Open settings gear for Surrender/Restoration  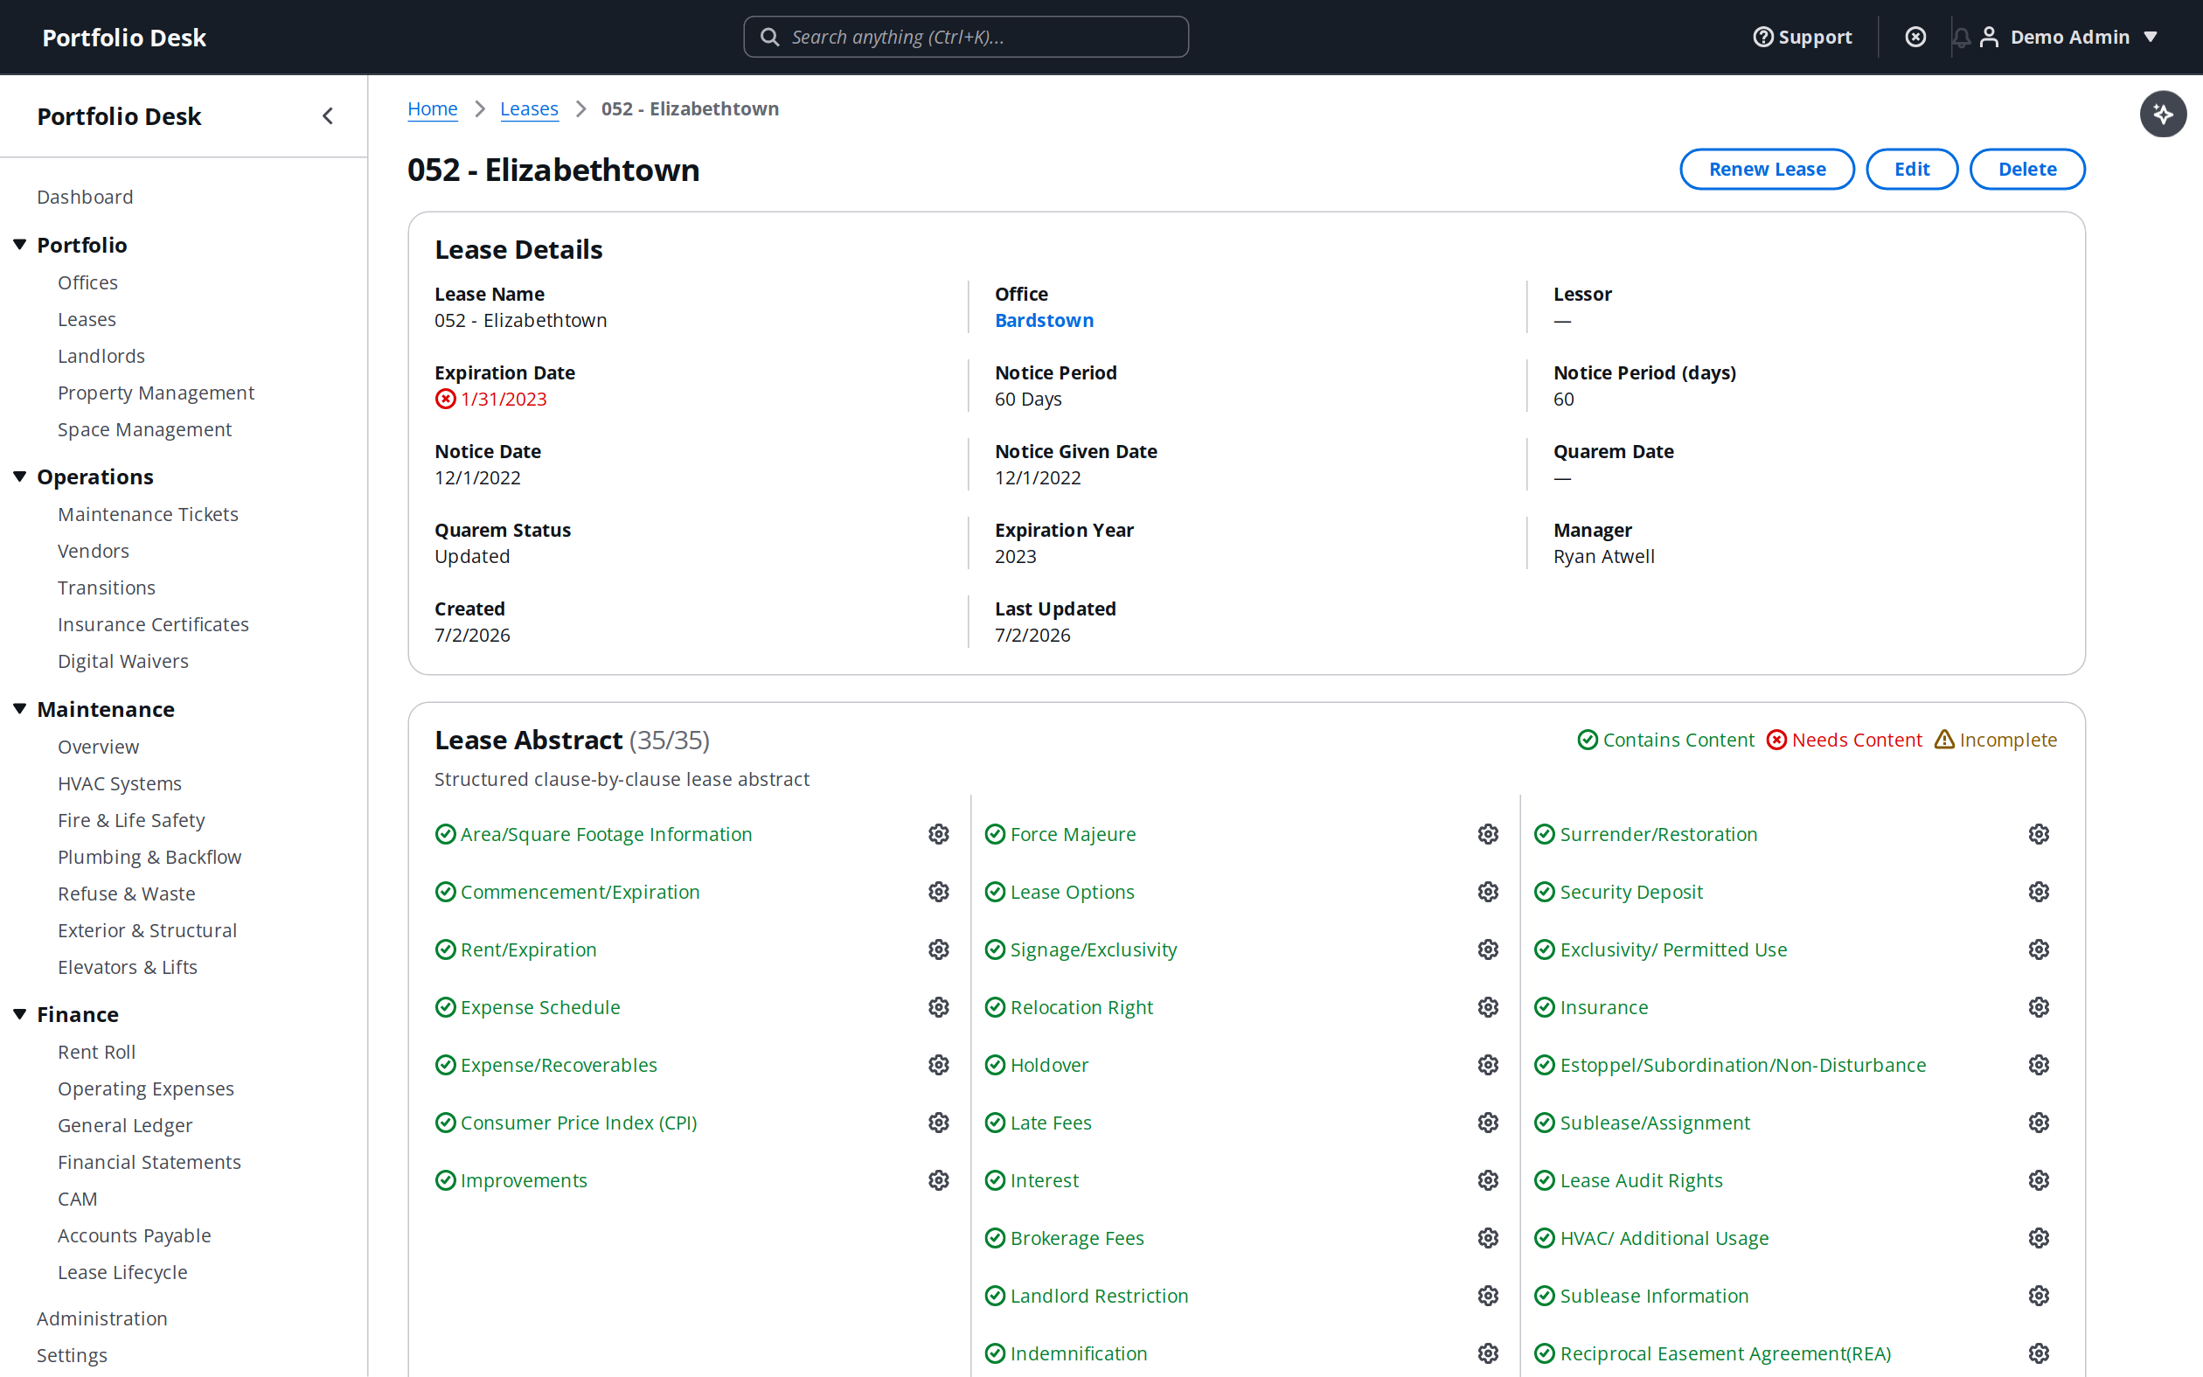pos(2040,834)
